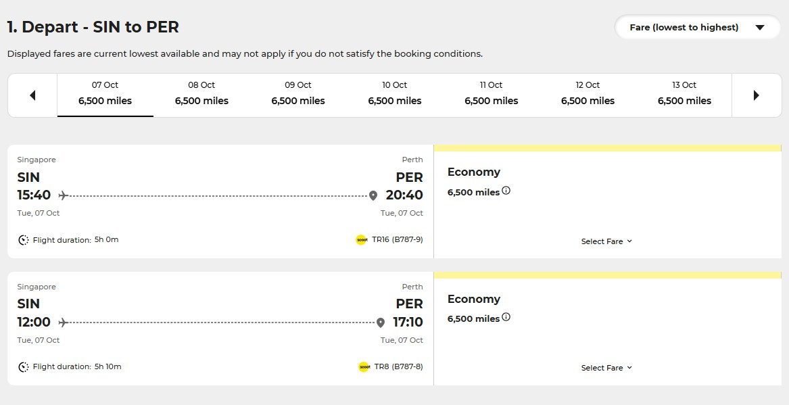This screenshot has width=789, height=405.
Task: Expand Select Fare for the 15:40 flight
Action: (606, 241)
